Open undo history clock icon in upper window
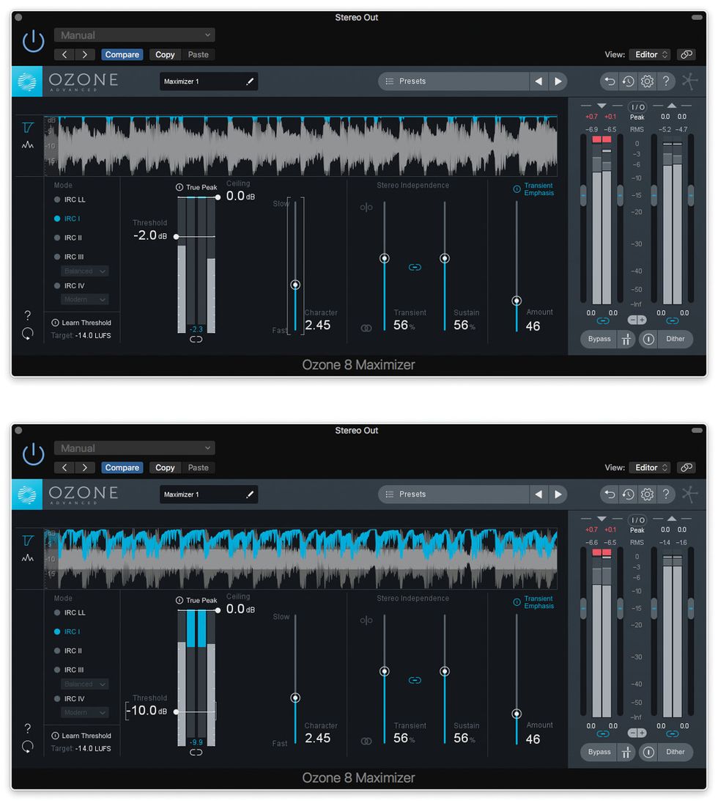 628,81
